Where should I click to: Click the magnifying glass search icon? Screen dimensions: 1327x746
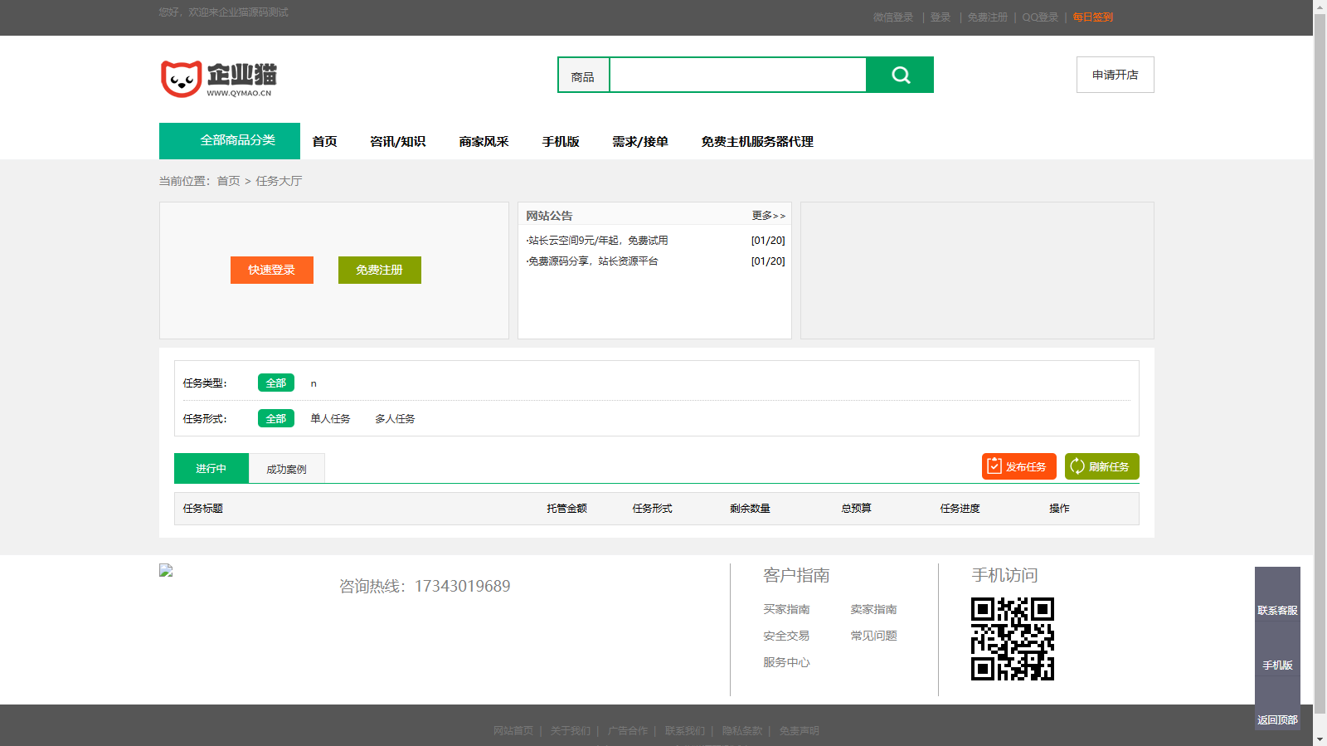[900, 76]
